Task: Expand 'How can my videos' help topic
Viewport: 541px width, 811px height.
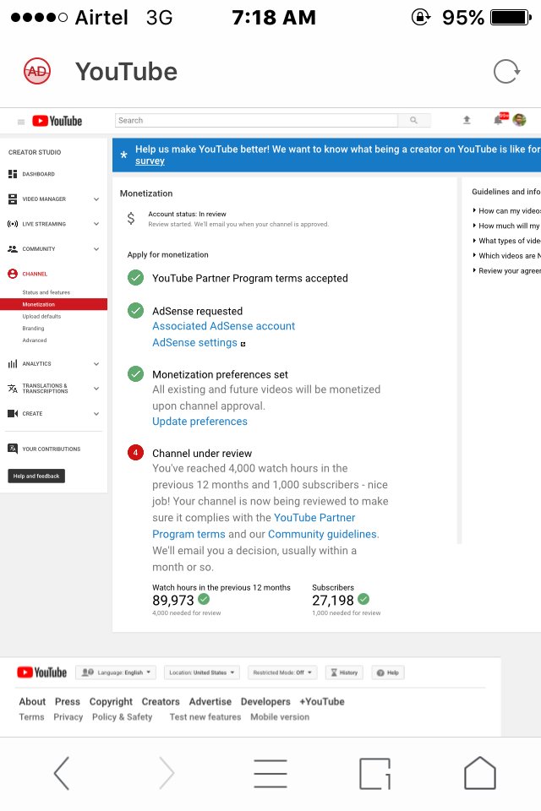Action: pyautogui.click(x=506, y=210)
